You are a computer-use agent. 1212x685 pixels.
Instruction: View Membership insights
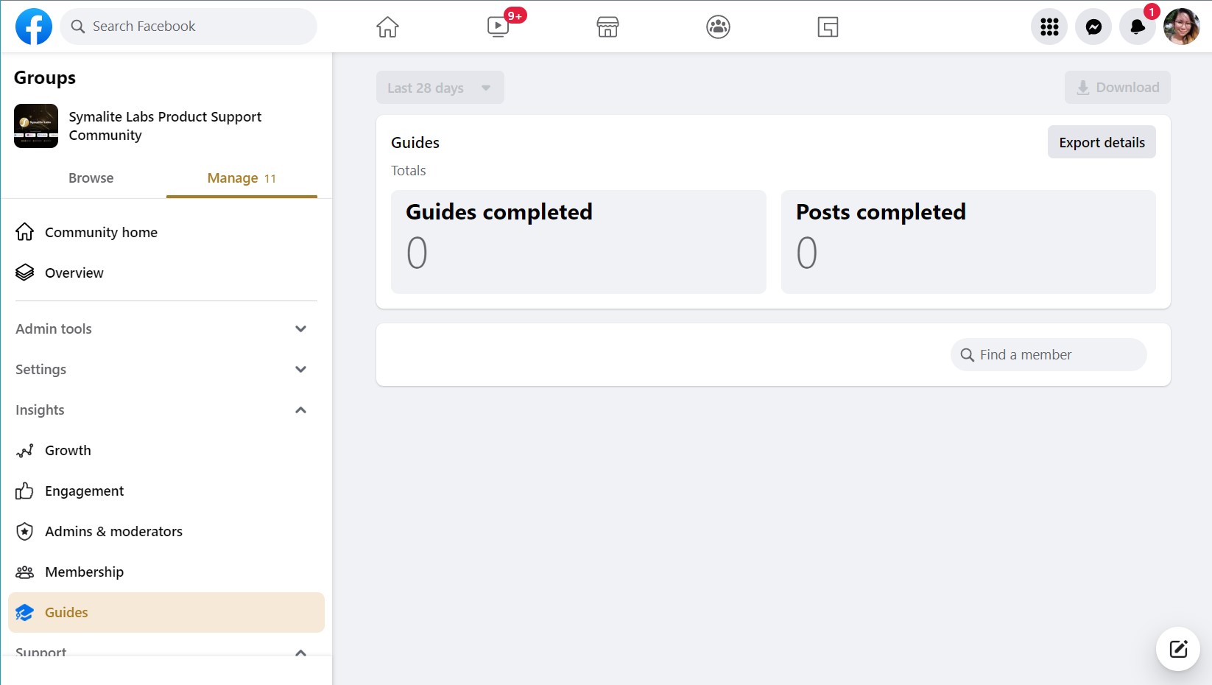click(x=84, y=572)
